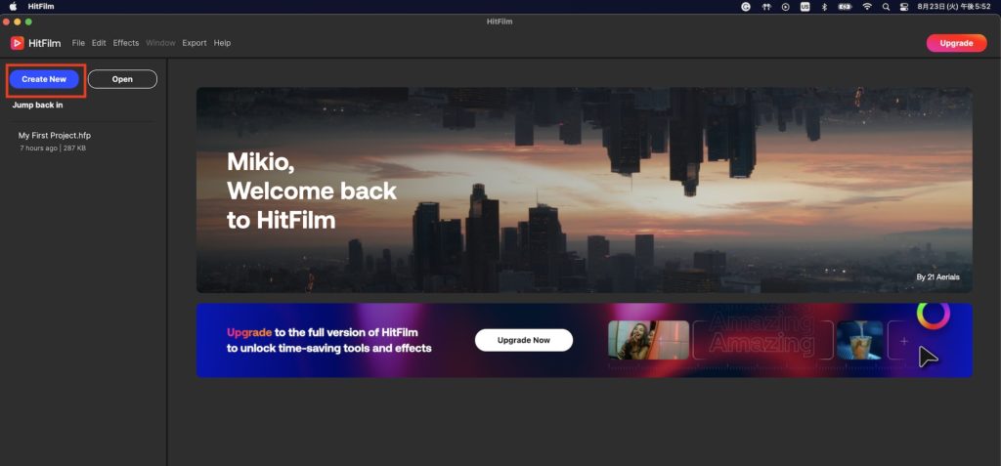The height and width of the screenshot is (466, 1001).
Task: Open the US input source menu
Action: pyautogui.click(x=805, y=7)
